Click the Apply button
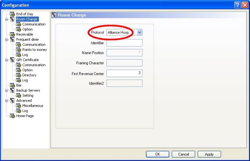The image size is (250, 161). tap(209, 154)
